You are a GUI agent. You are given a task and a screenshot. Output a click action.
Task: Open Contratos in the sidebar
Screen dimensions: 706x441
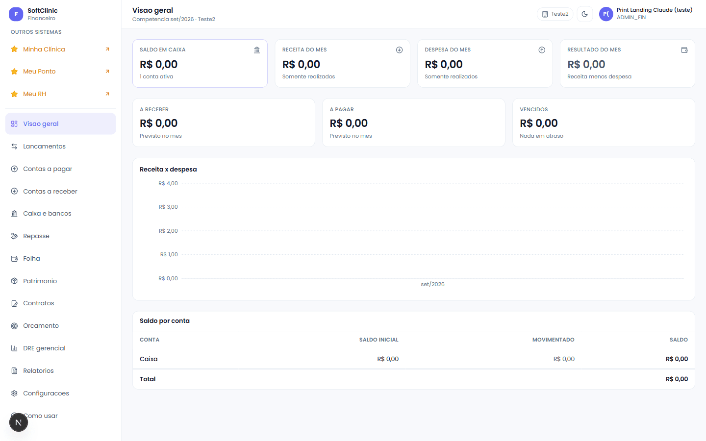(61, 303)
